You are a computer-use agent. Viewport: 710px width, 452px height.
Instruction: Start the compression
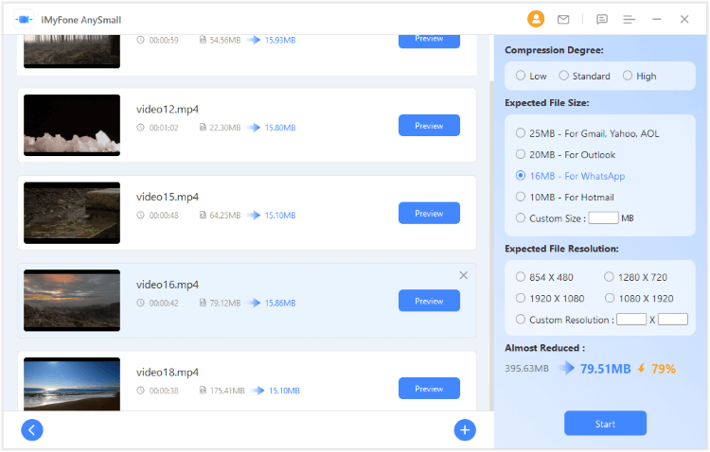coord(605,424)
